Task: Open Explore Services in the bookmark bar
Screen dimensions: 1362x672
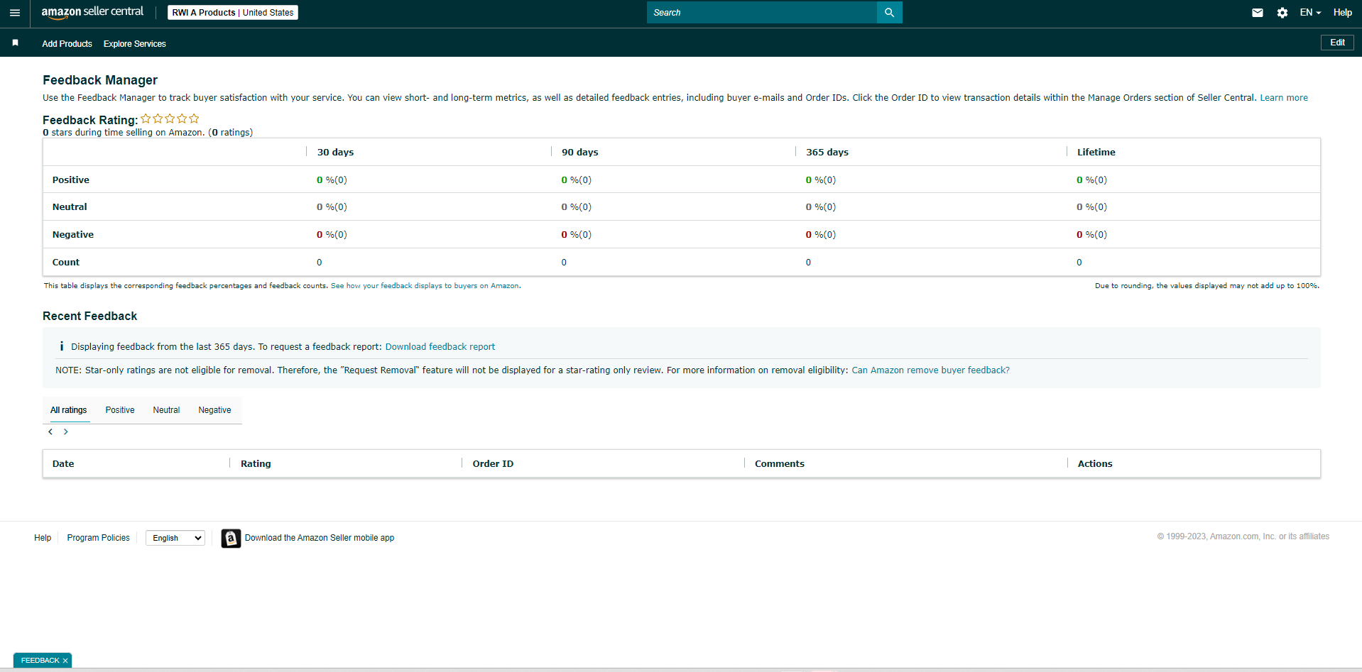Action: point(135,44)
